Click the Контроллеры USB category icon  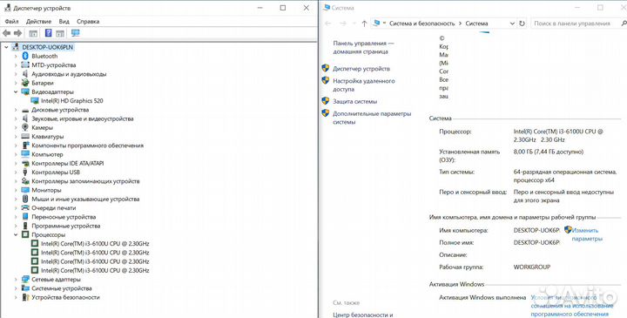click(x=25, y=172)
